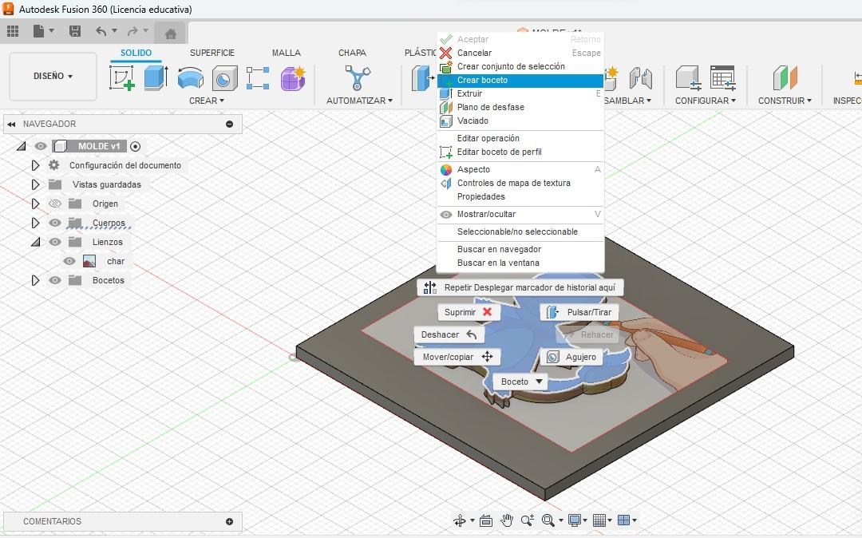Image resolution: width=862 pixels, height=538 pixels.
Task: Select the Extrude tool in CREAR
Action: pos(156,78)
